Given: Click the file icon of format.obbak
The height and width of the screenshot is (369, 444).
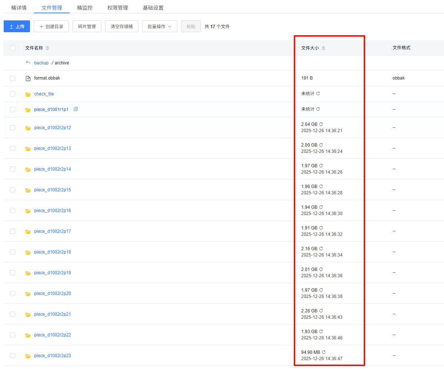Looking at the screenshot, I should [28, 78].
